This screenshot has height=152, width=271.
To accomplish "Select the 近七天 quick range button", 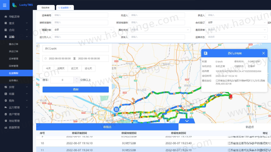I will [x=88, y=68].
